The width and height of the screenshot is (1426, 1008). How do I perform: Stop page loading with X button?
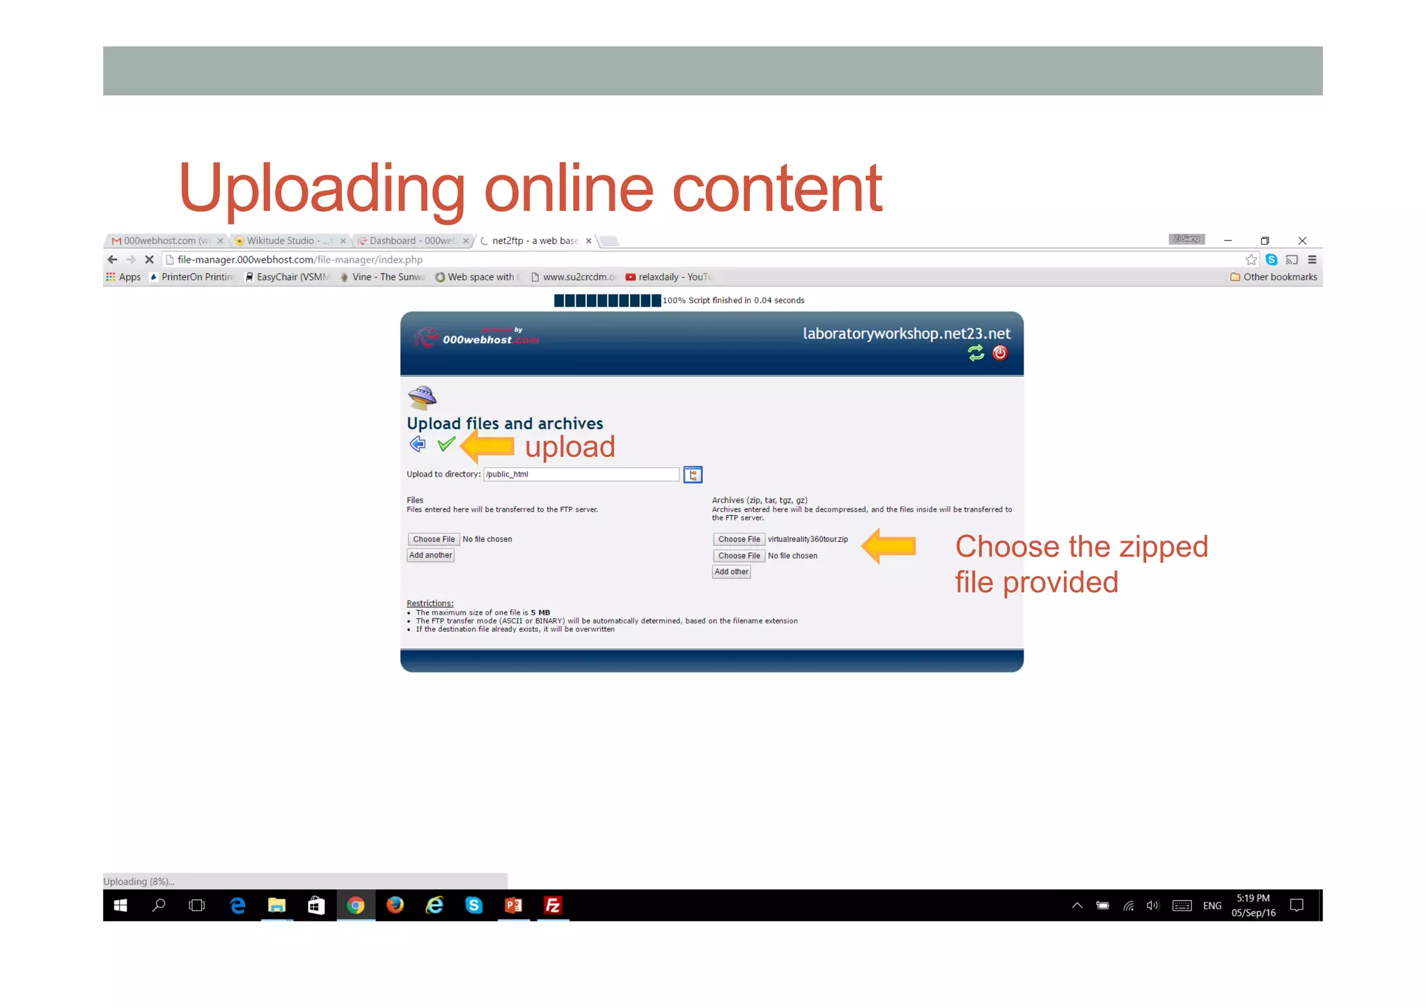(149, 260)
